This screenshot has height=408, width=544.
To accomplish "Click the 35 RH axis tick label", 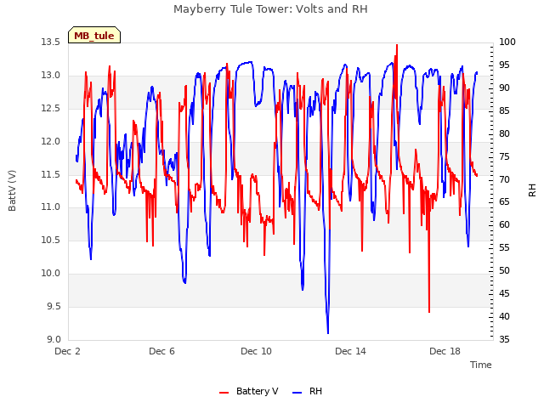I will (504, 339).
